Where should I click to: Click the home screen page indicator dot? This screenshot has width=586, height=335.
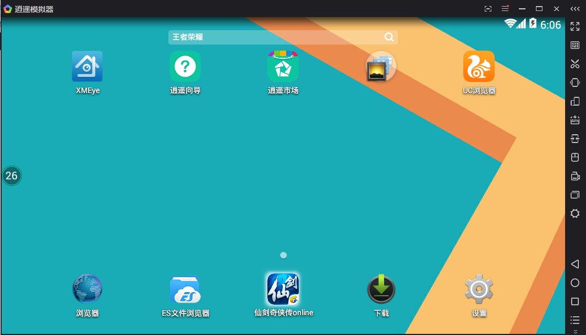point(283,255)
